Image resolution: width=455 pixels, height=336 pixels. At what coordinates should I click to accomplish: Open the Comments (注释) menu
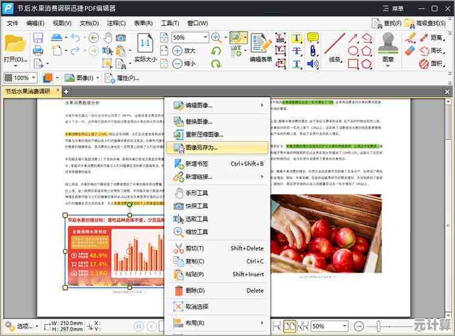click(116, 23)
